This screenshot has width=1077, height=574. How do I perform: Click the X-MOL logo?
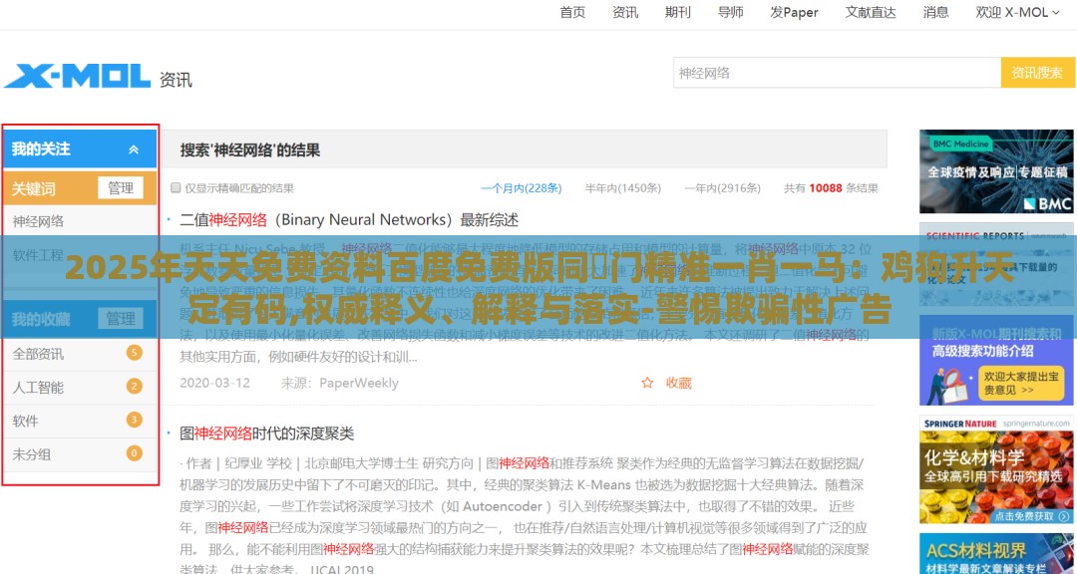click(x=77, y=76)
